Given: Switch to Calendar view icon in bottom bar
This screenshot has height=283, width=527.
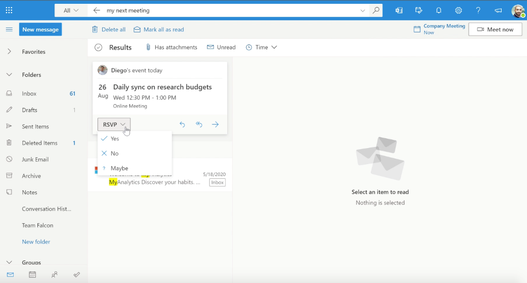Looking at the screenshot, I should point(32,275).
